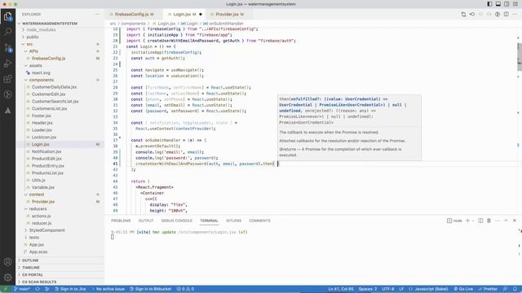Click errors and warnings count
Image resolution: width=522 pixels, height=293 pixels.
(185, 289)
